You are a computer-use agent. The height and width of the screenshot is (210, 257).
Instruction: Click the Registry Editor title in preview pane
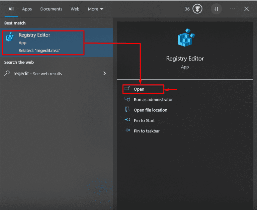(x=185, y=59)
